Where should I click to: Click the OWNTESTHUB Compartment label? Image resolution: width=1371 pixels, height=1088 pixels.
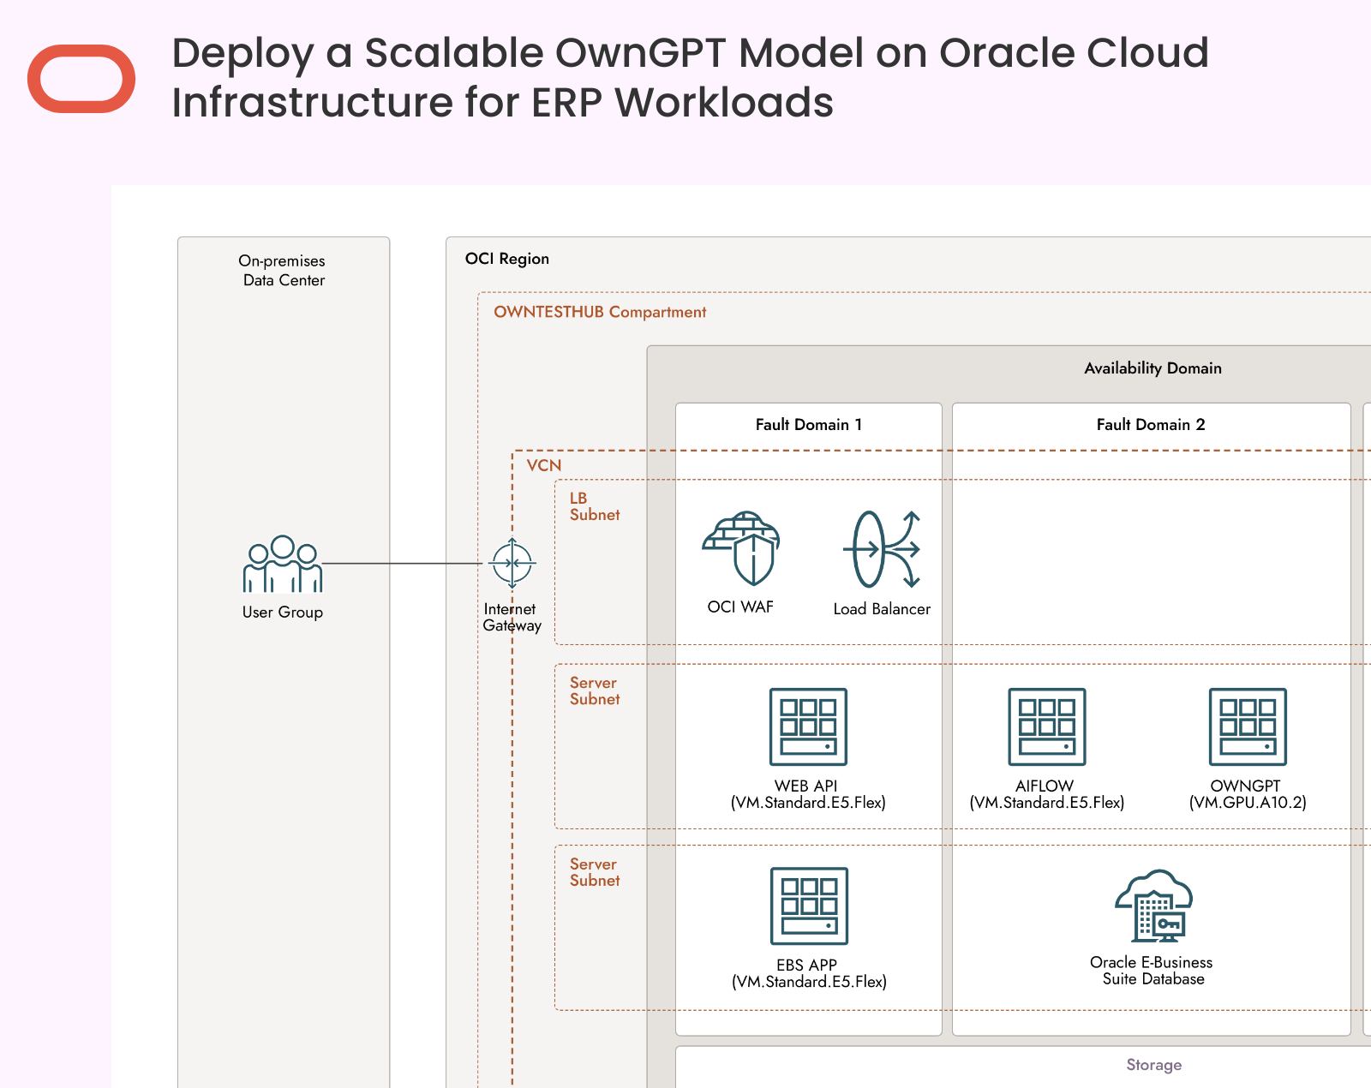coord(600,313)
